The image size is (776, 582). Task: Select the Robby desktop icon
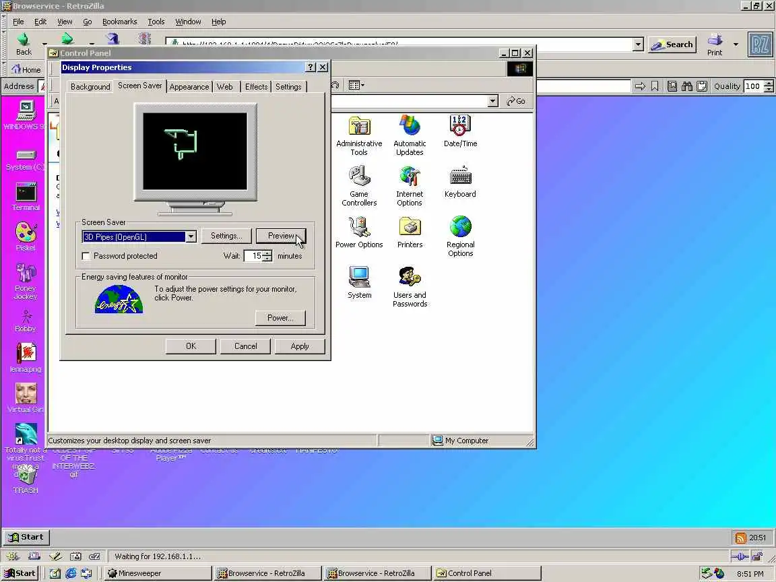26,321
